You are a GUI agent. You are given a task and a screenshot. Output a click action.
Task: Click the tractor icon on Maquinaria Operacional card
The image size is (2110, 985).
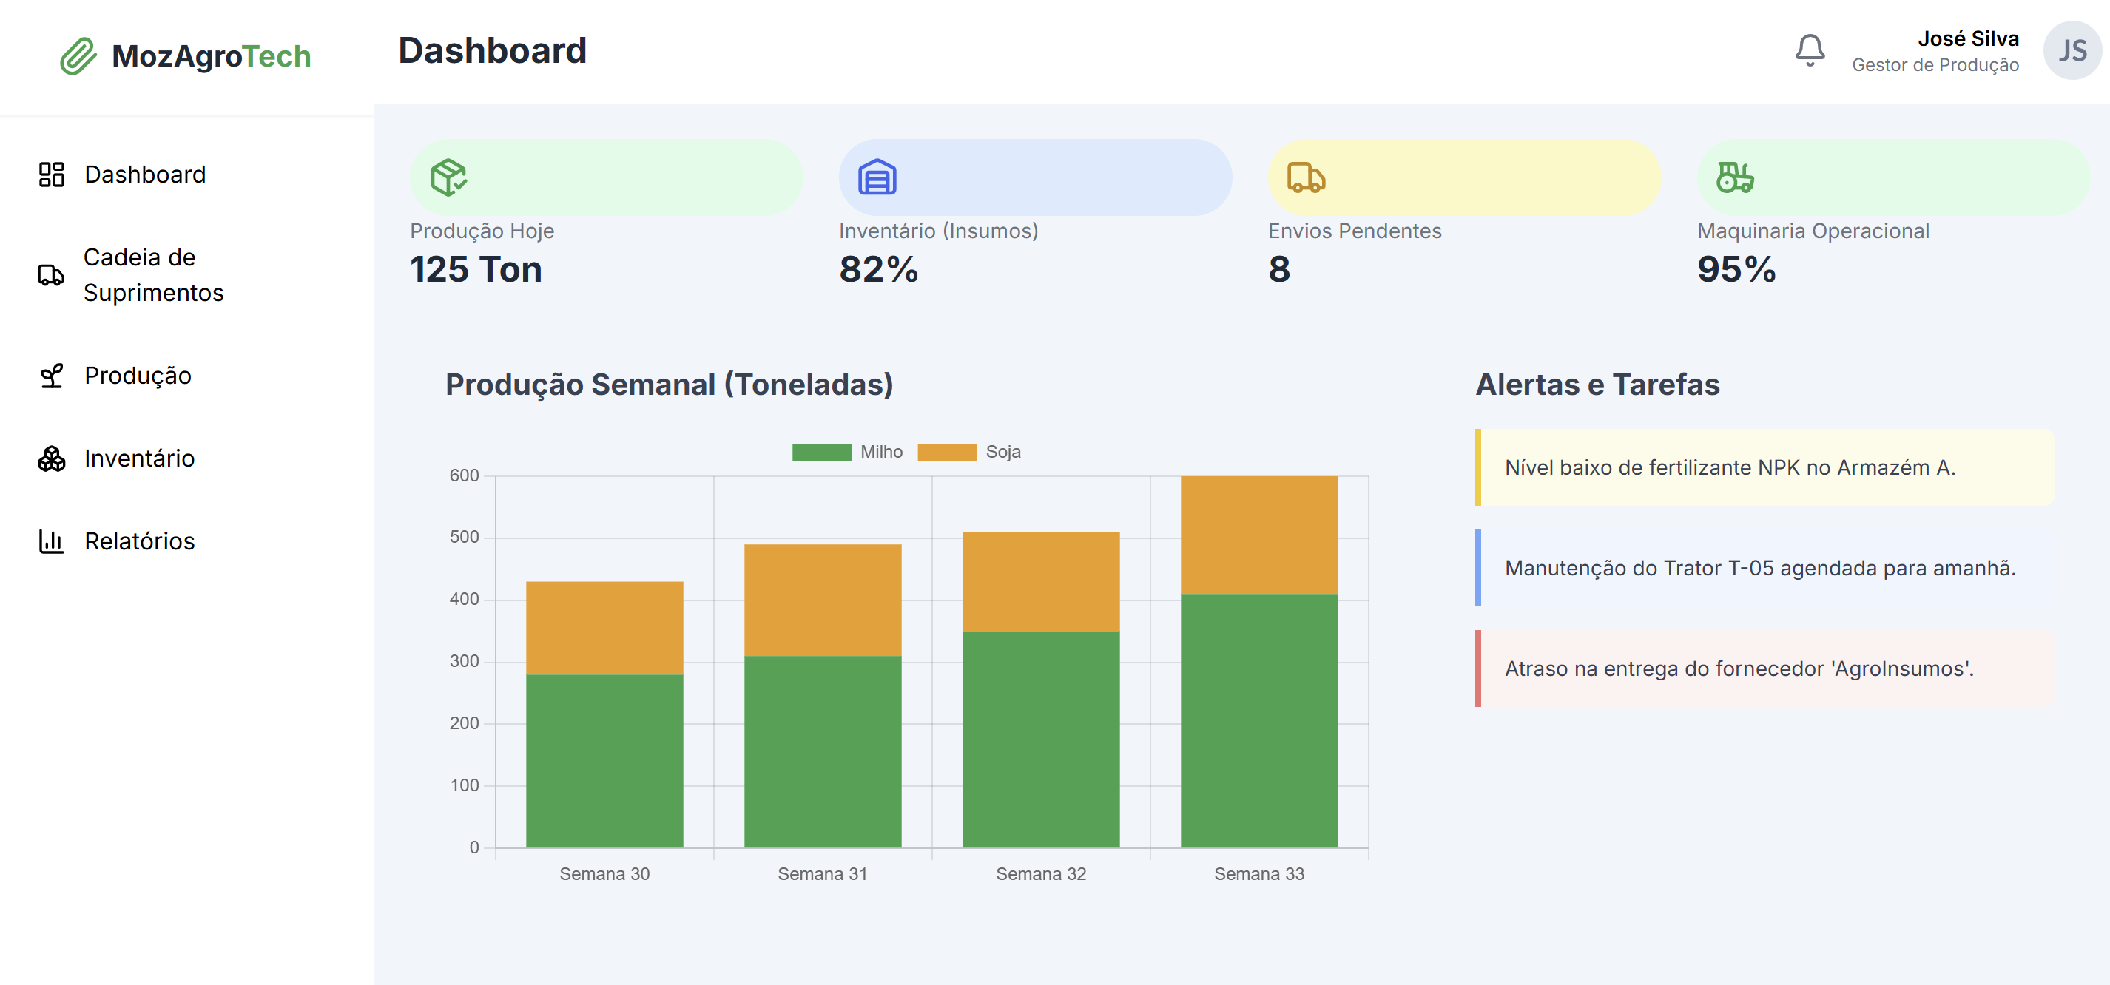[1734, 177]
